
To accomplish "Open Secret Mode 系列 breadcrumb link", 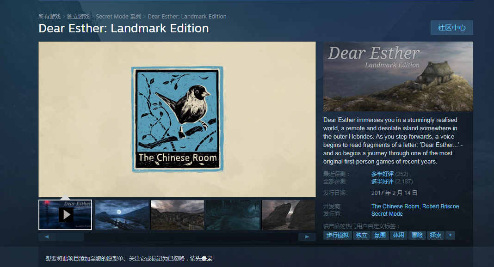I will [118, 16].
